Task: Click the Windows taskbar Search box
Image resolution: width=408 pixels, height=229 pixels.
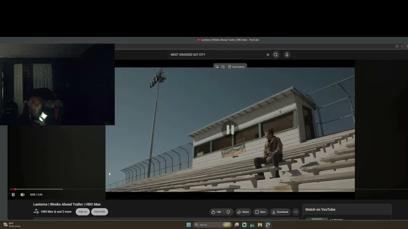Action: [x=213, y=225]
